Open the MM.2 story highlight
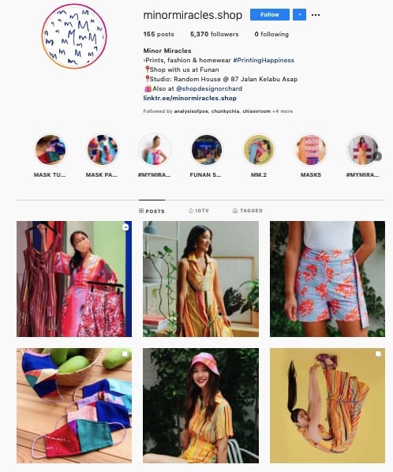The image size is (393, 472). point(259,150)
